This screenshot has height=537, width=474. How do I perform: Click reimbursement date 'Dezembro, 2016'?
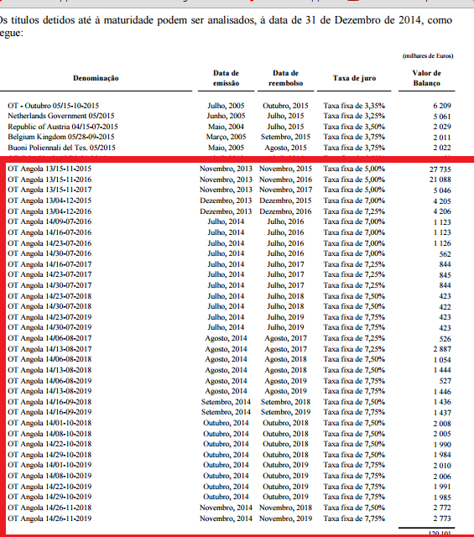tap(285, 211)
